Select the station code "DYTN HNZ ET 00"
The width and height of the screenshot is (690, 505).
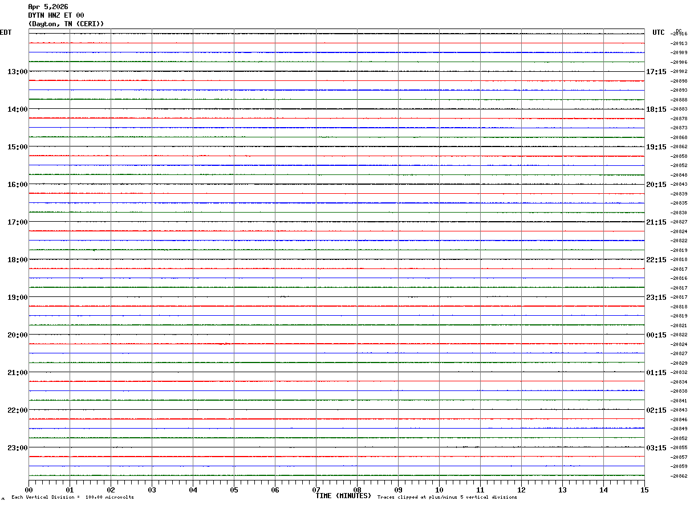(x=56, y=15)
